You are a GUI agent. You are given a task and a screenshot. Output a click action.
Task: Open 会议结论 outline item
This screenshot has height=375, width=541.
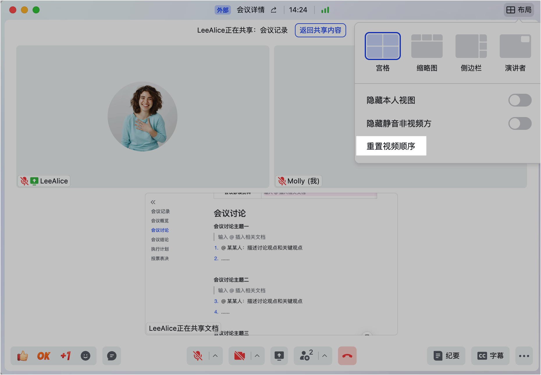coord(160,240)
